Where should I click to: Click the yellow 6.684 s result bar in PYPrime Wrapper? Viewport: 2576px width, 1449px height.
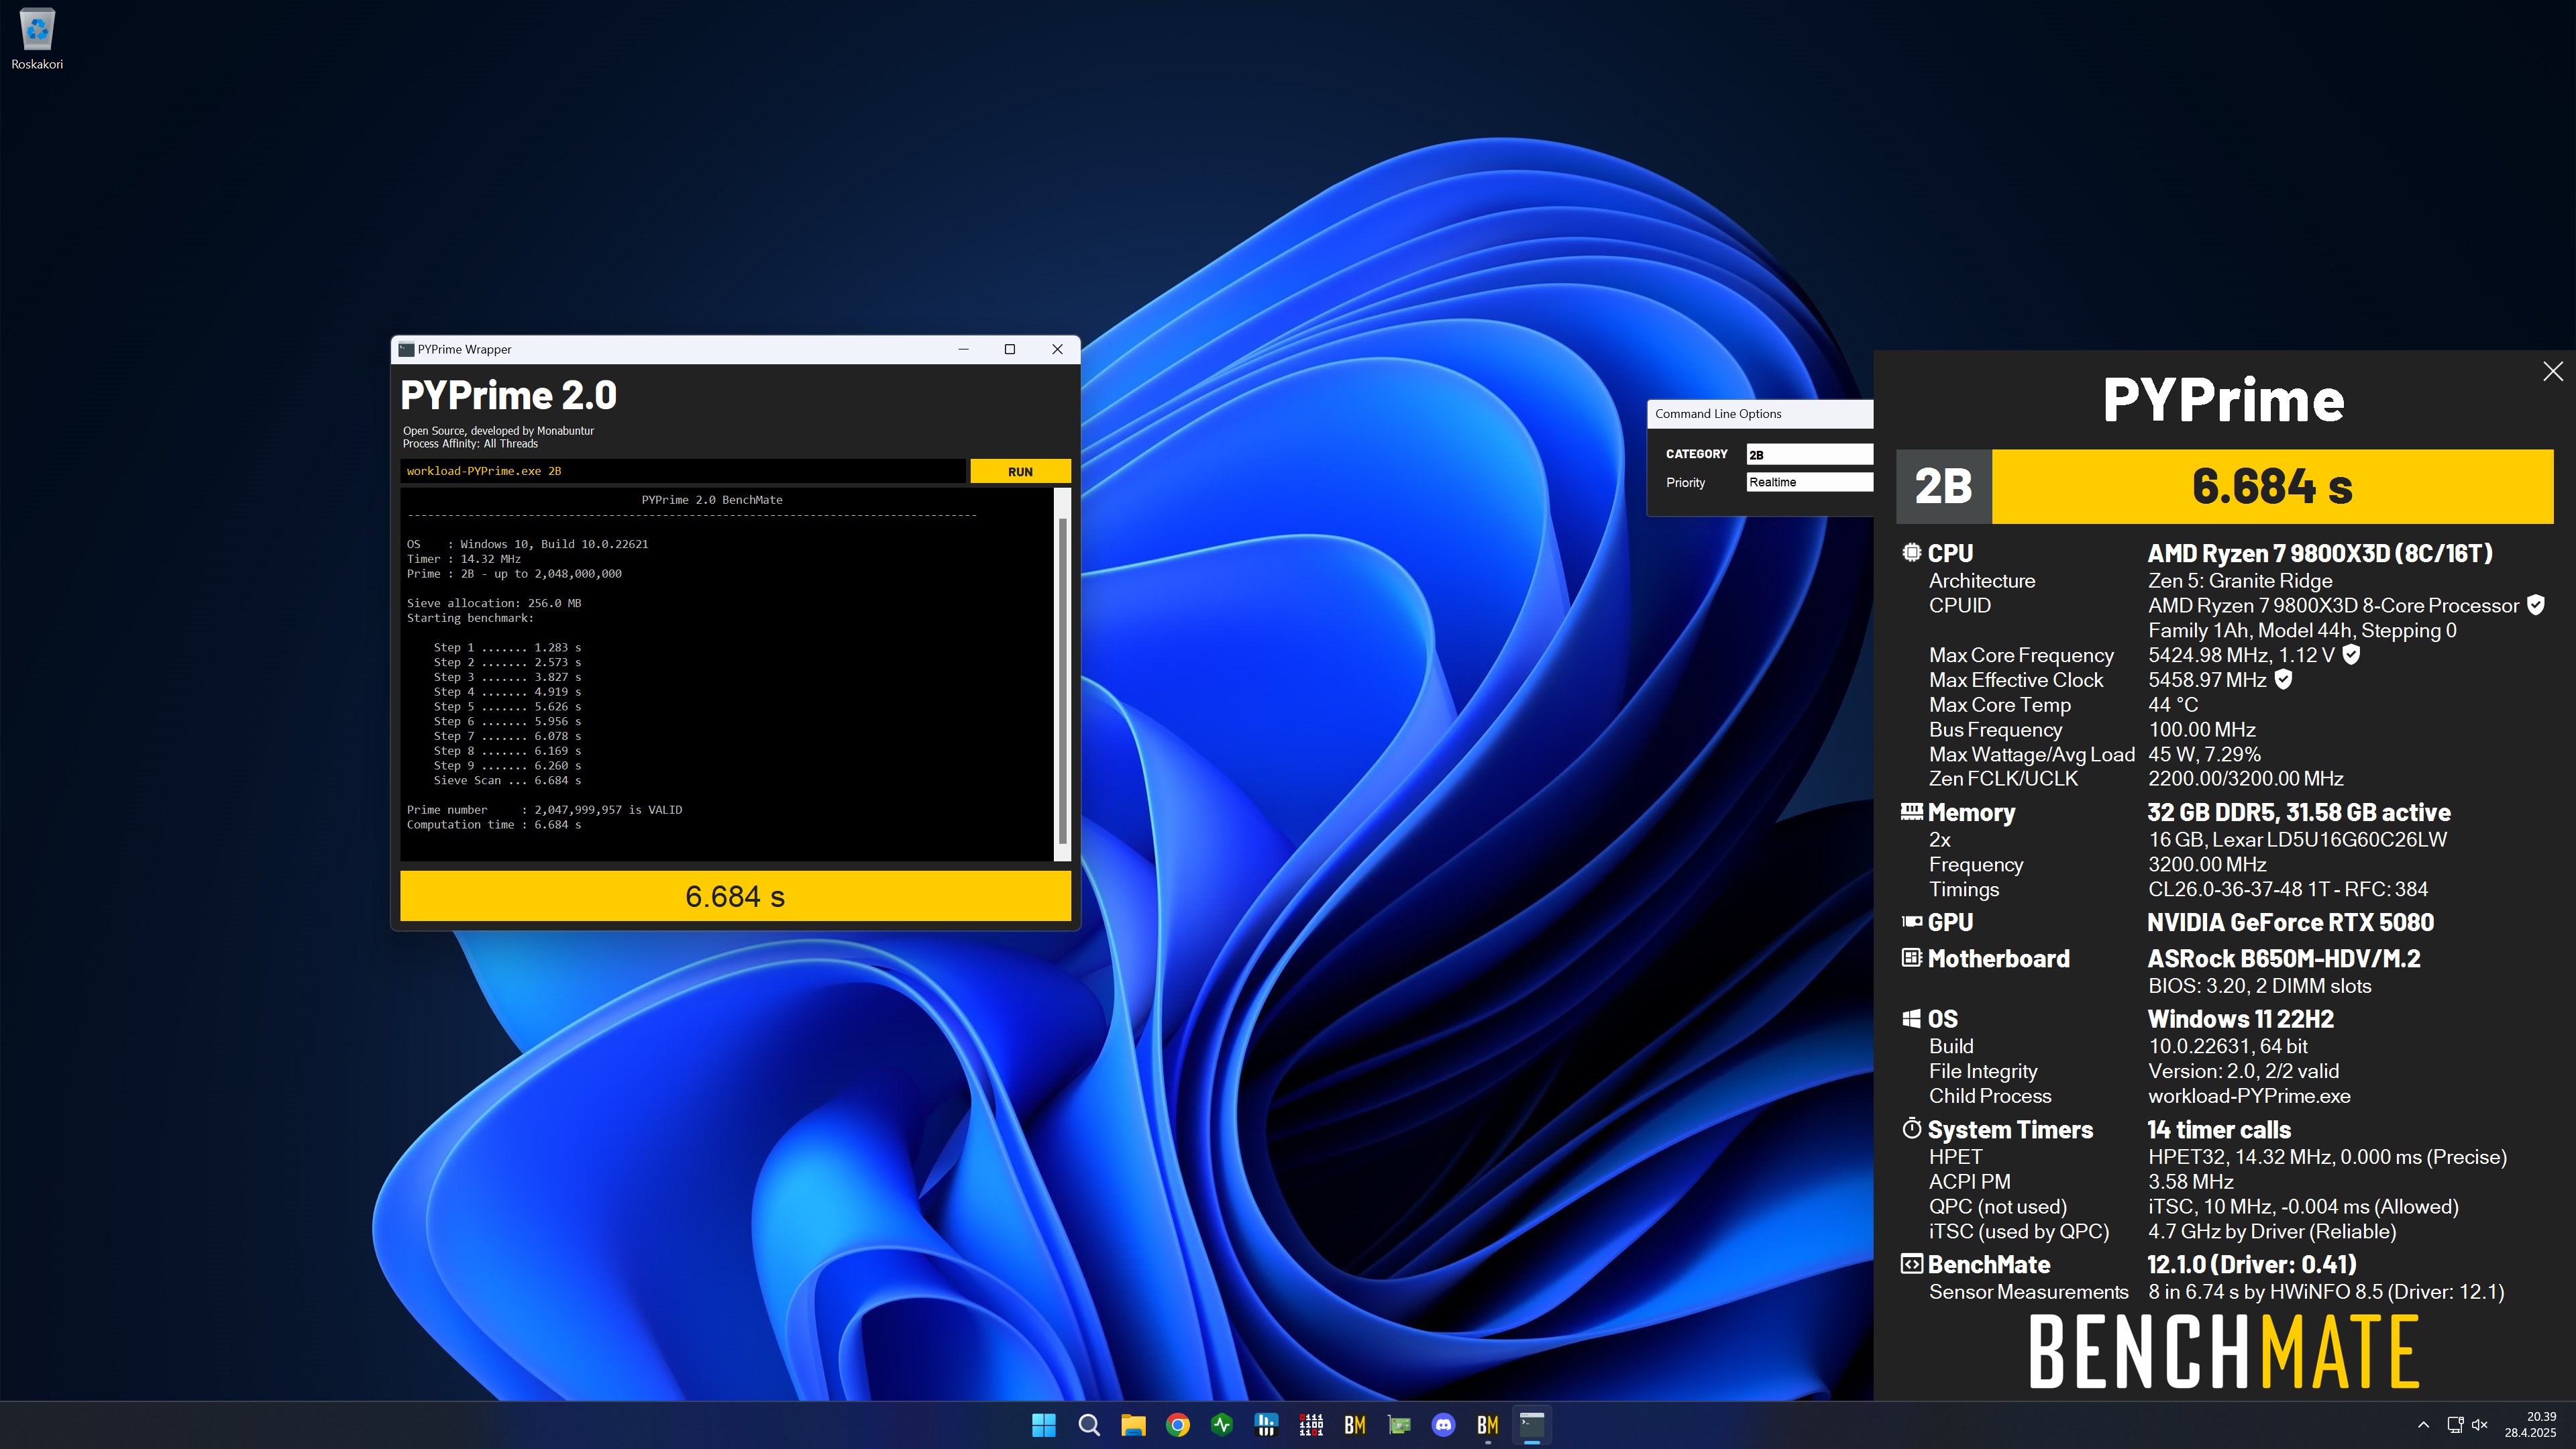tap(735, 896)
